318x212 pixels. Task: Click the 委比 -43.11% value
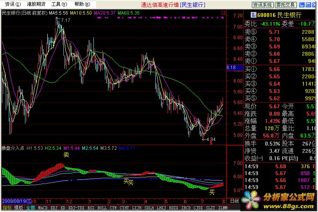point(270,24)
